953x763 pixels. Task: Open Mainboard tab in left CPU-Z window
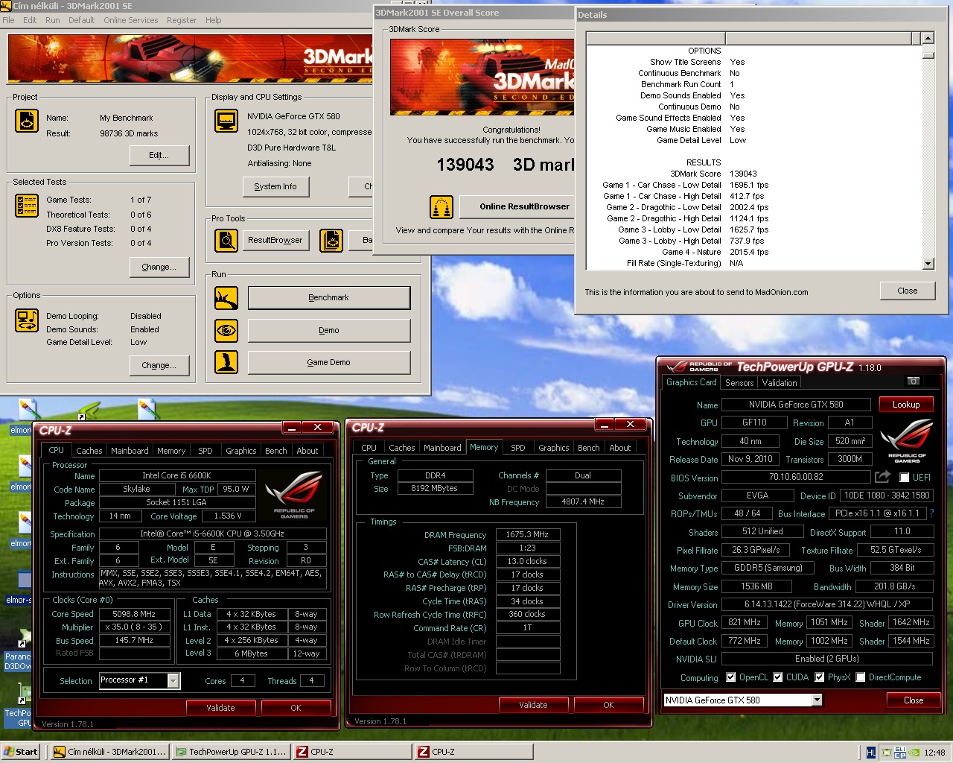[x=130, y=451]
